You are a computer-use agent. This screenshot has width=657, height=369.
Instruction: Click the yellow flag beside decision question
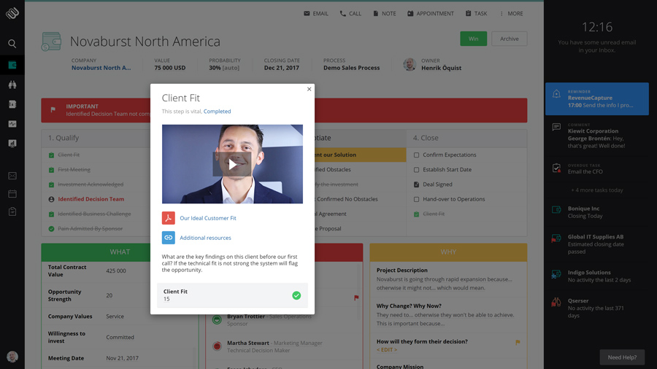[518, 342]
